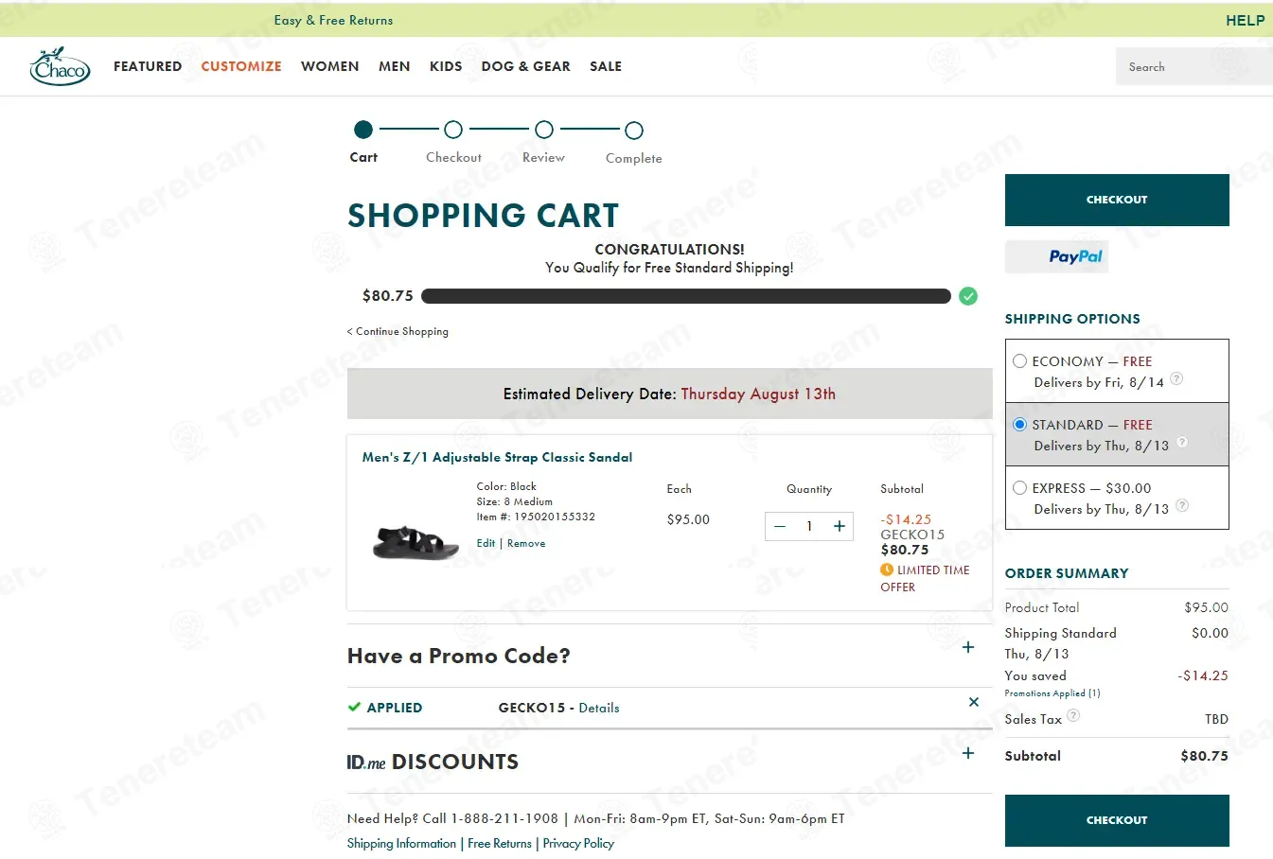1273x859 pixels.
Task: Open the Privacy Policy link
Action: [x=578, y=843]
